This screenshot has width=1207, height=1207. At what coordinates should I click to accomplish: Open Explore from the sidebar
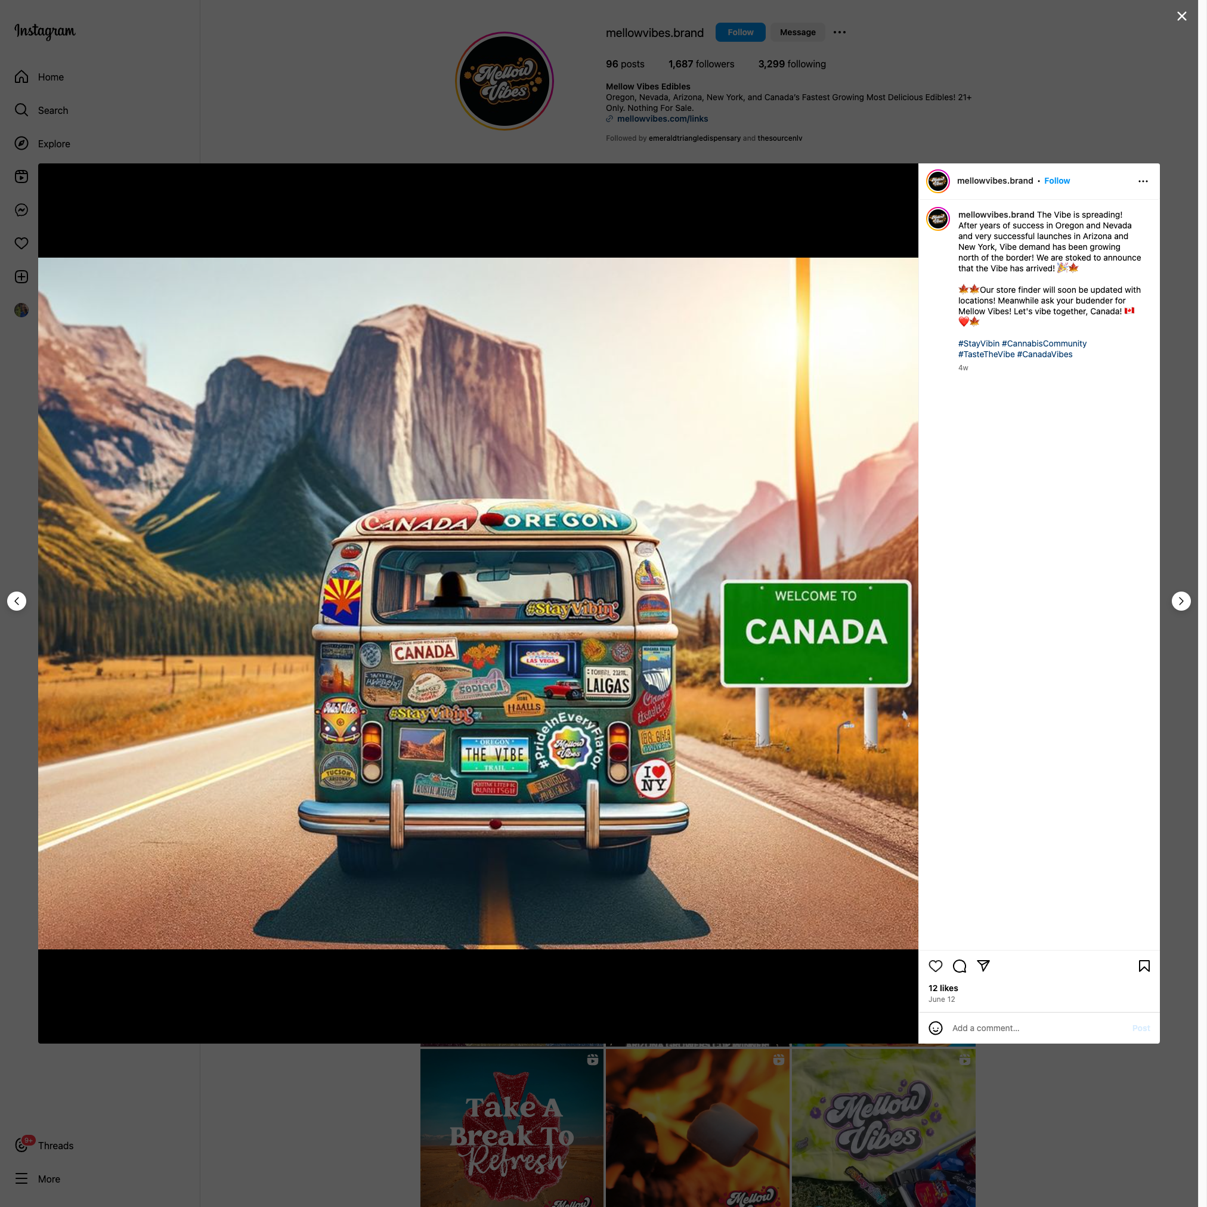[x=42, y=144]
